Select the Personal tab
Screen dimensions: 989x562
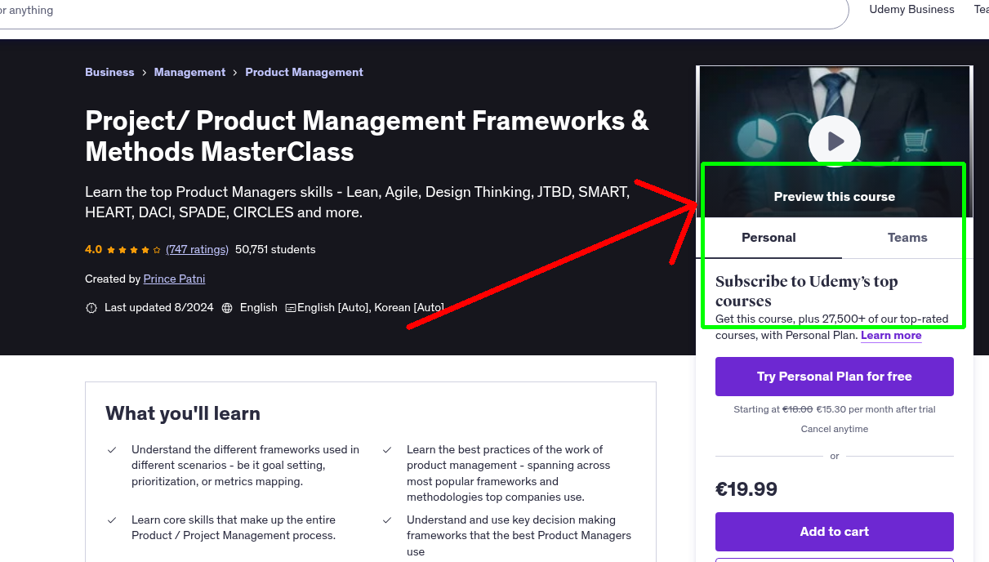pos(768,238)
